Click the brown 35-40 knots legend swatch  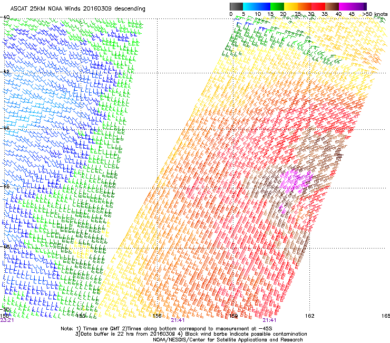tap(332, 6)
